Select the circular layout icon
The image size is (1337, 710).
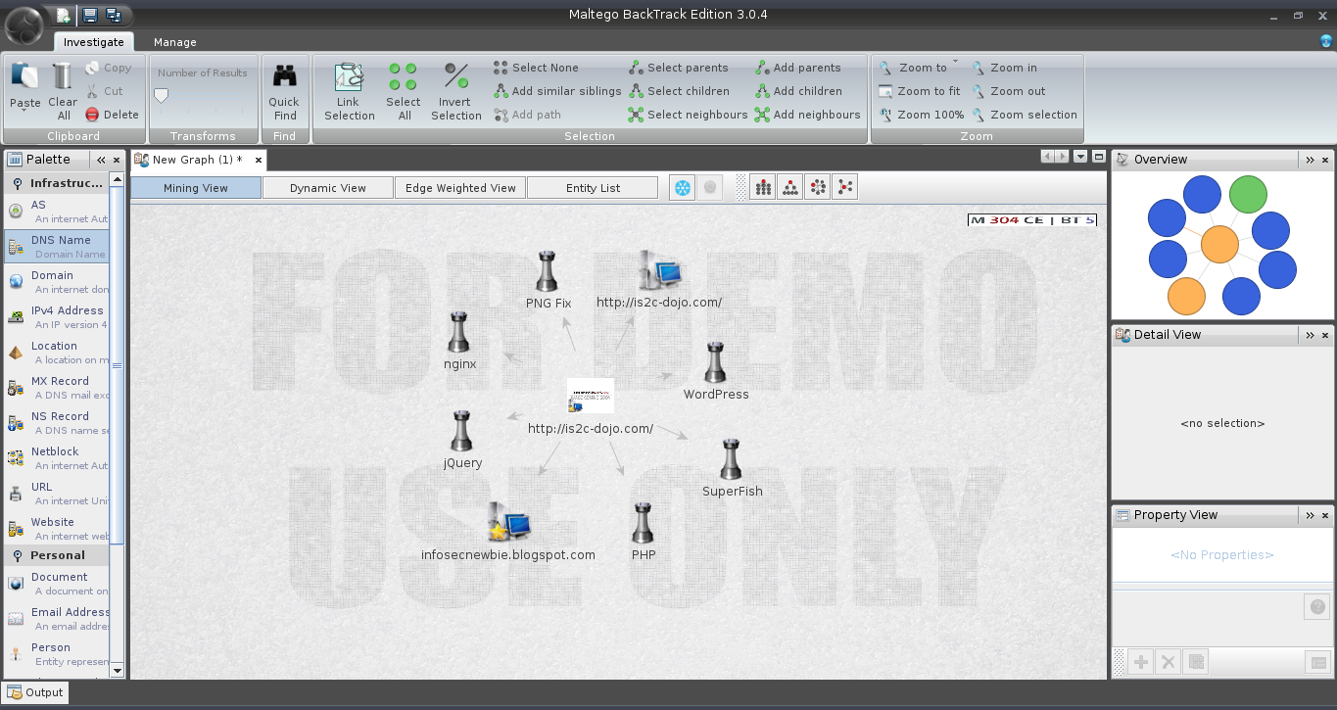818,188
